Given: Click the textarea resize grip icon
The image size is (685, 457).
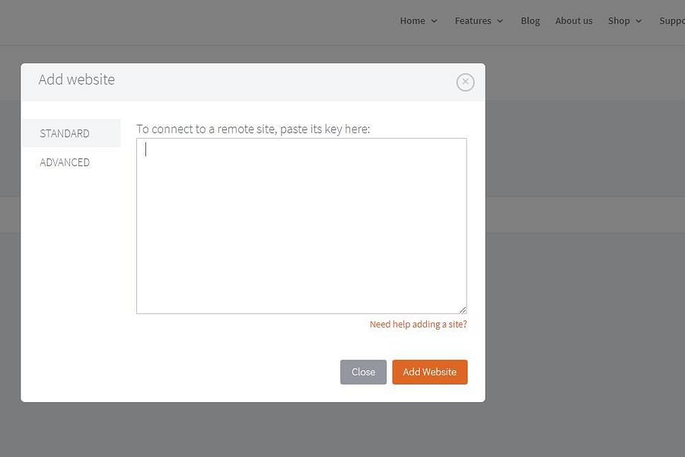Looking at the screenshot, I should (x=463, y=308).
